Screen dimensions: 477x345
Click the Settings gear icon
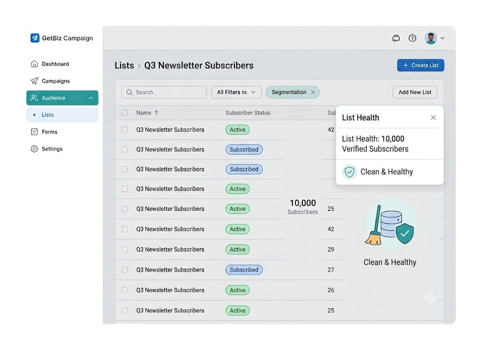(x=34, y=149)
